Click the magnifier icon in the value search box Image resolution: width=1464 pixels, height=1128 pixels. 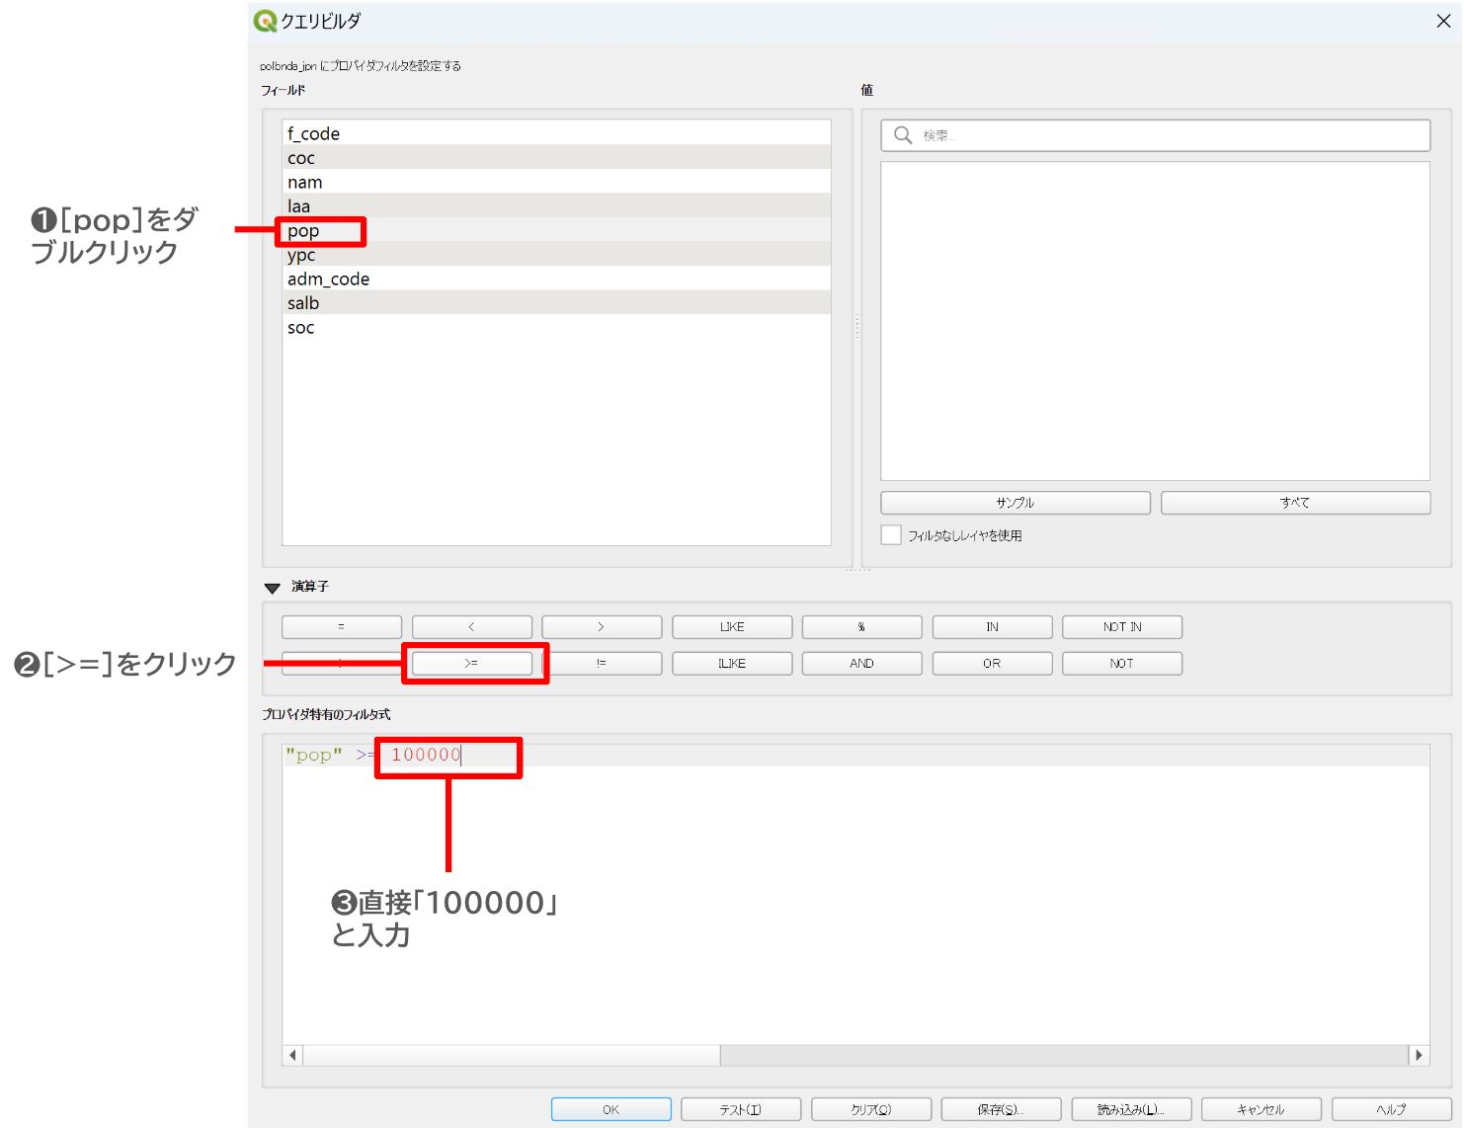(x=902, y=135)
